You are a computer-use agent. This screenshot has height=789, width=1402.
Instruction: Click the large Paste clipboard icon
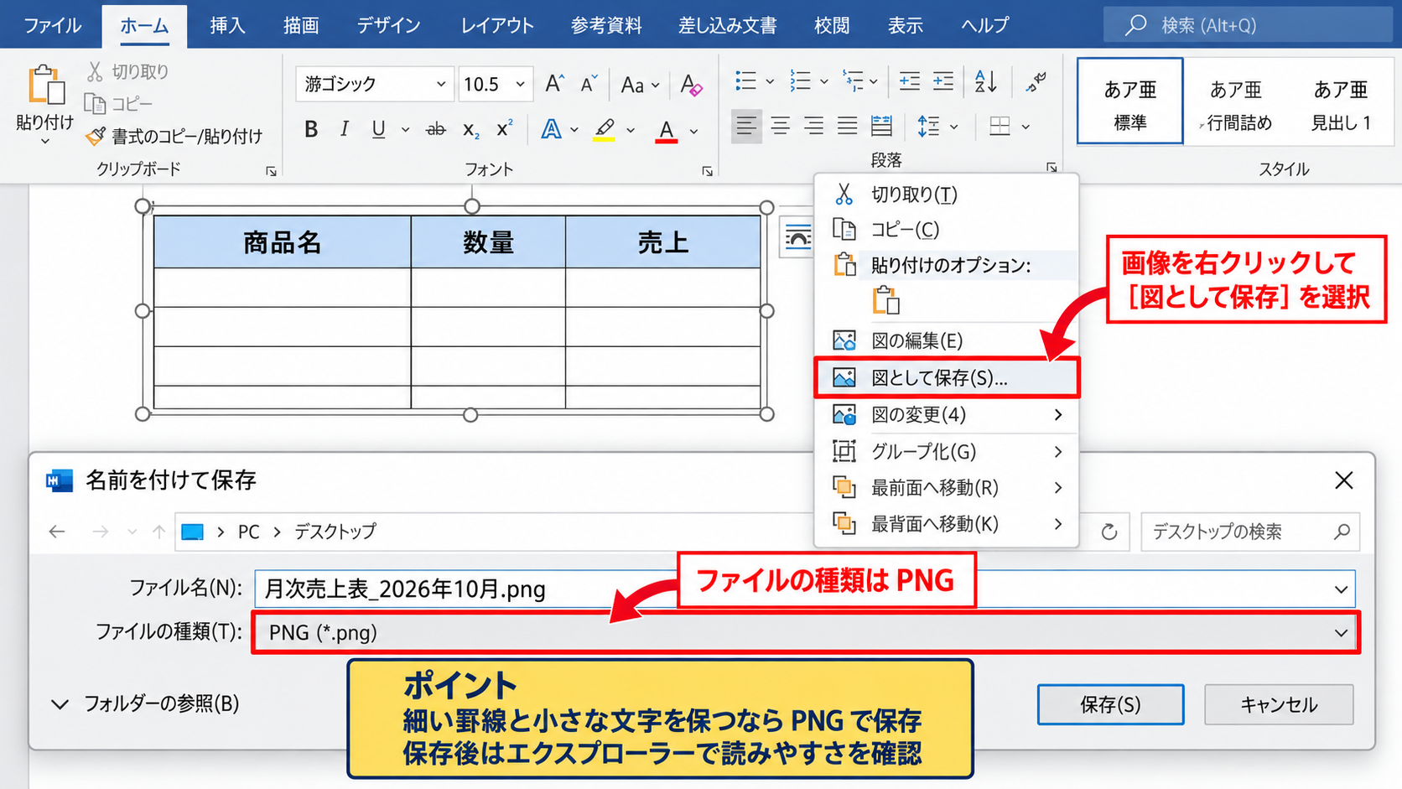[x=46, y=85]
